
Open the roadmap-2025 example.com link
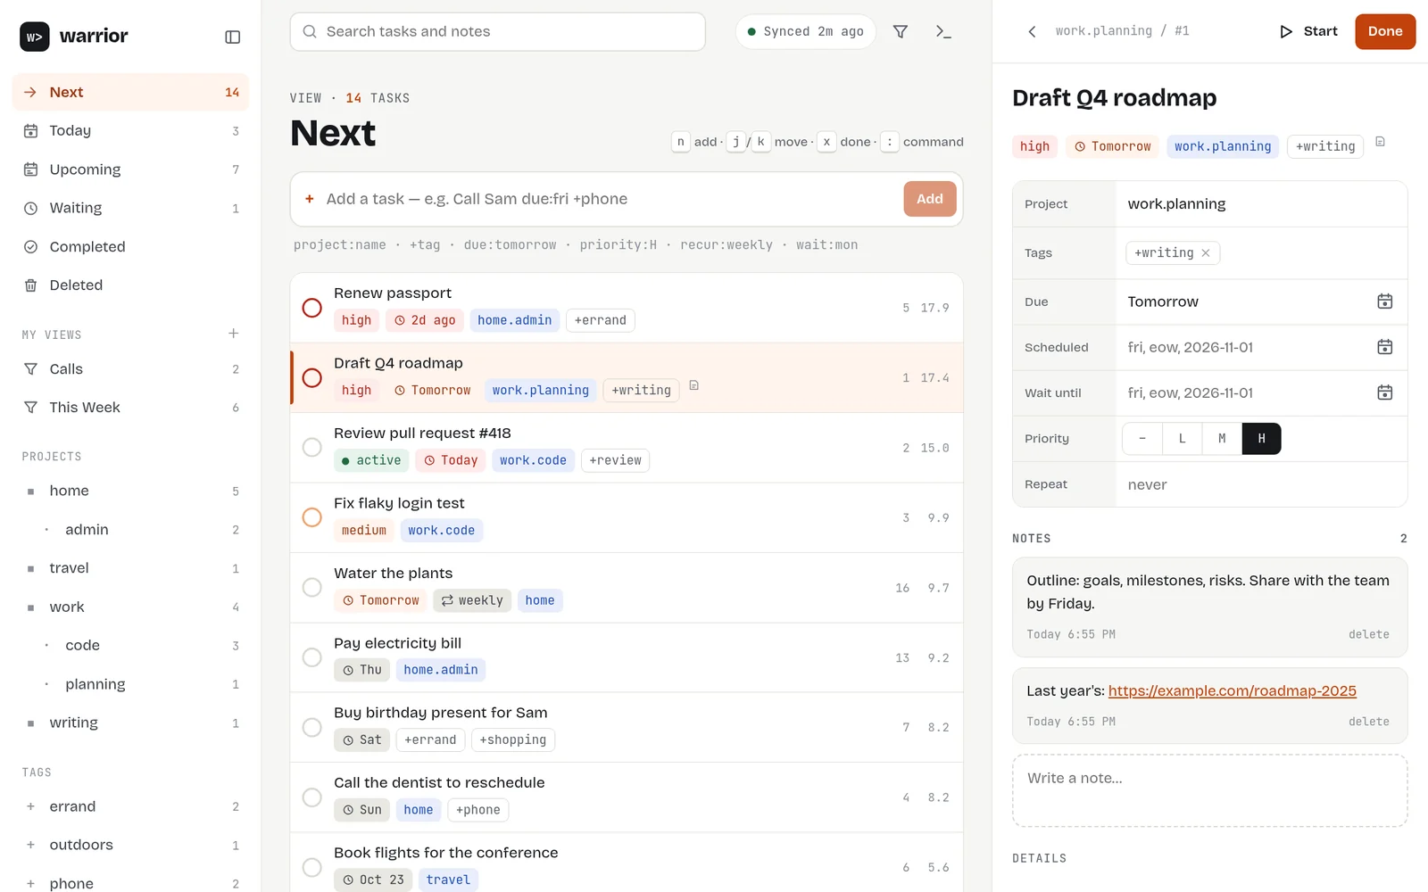(x=1232, y=690)
